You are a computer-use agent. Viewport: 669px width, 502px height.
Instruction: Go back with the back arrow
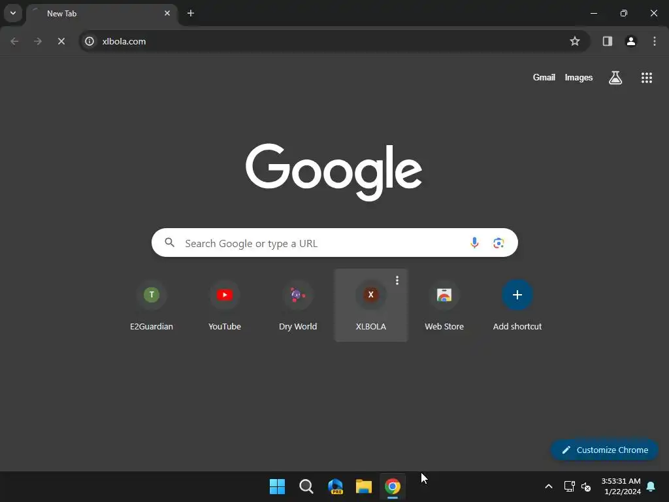click(x=14, y=41)
